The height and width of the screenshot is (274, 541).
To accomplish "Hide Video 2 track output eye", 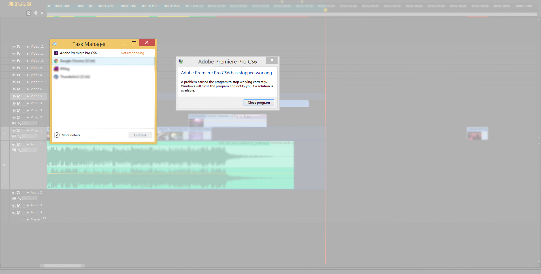I will coord(14,117).
